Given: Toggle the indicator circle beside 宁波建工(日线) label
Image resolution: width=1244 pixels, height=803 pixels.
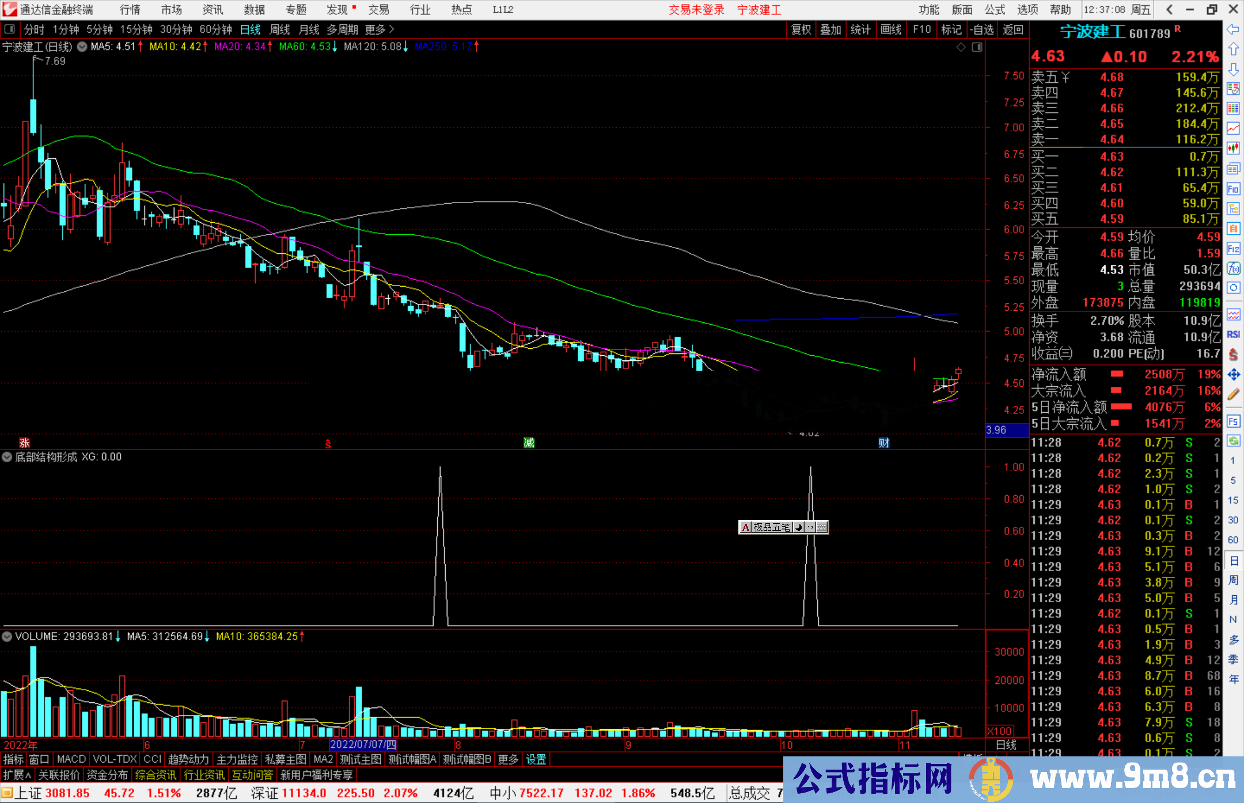Looking at the screenshot, I should (82, 47).
